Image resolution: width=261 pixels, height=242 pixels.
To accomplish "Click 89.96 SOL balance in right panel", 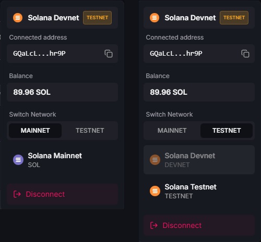I will 169,92.
